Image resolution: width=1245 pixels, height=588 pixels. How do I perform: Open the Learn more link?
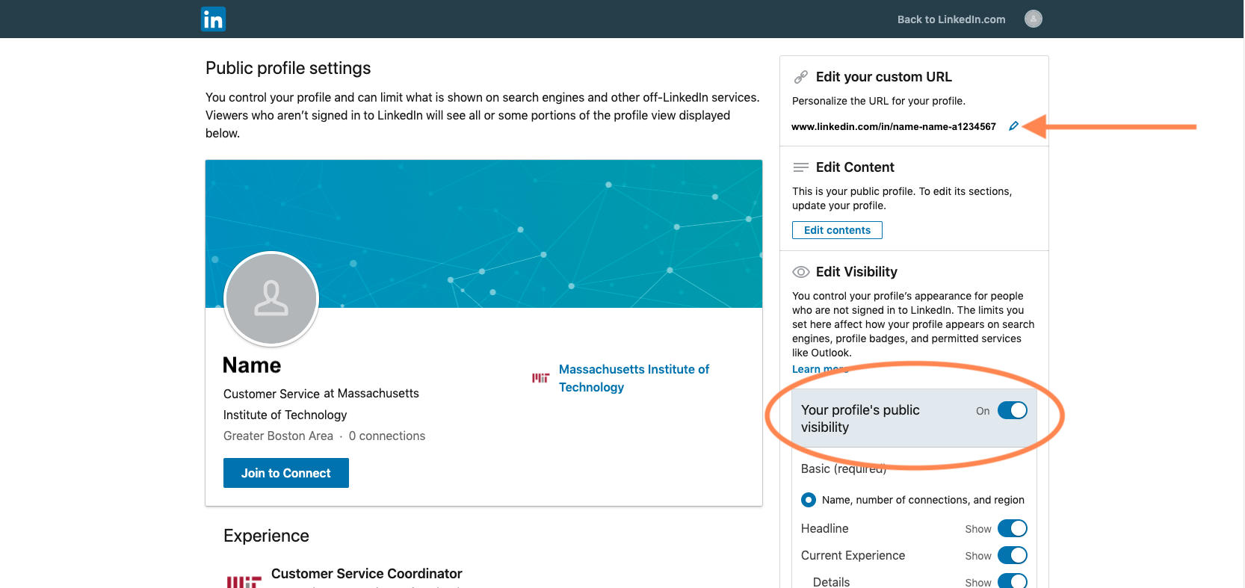[x=819, y=369]
